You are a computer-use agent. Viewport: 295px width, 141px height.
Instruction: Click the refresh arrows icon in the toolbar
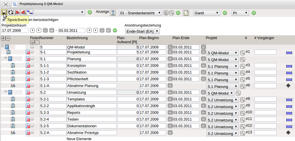click(x=11, y=12)
